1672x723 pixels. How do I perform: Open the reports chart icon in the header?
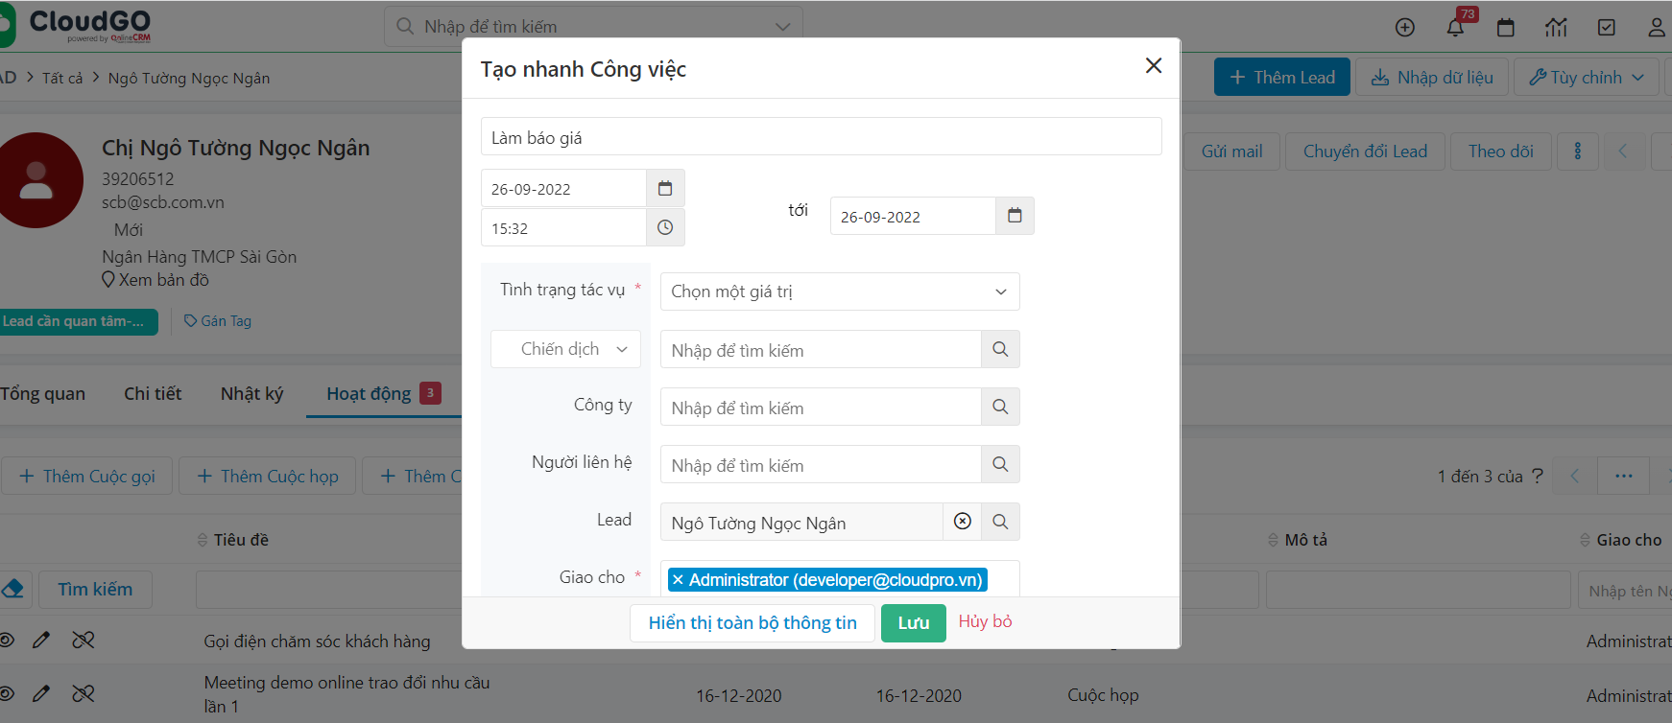(x=1556, y=27)
